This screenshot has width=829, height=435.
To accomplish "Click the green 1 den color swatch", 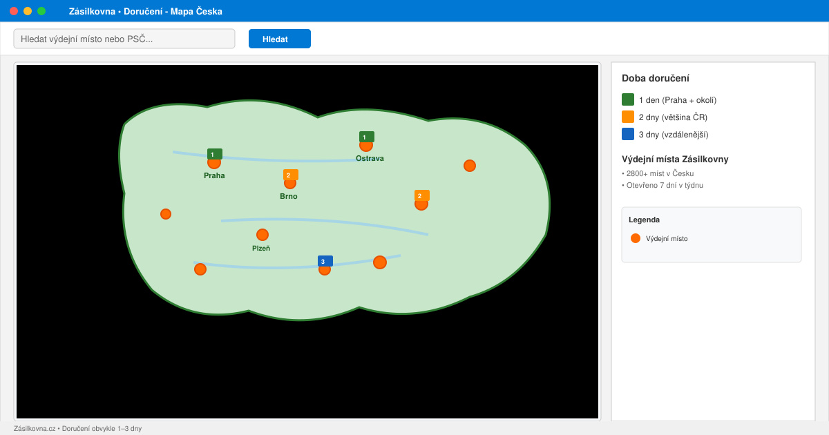I will (x=628, y=99).
